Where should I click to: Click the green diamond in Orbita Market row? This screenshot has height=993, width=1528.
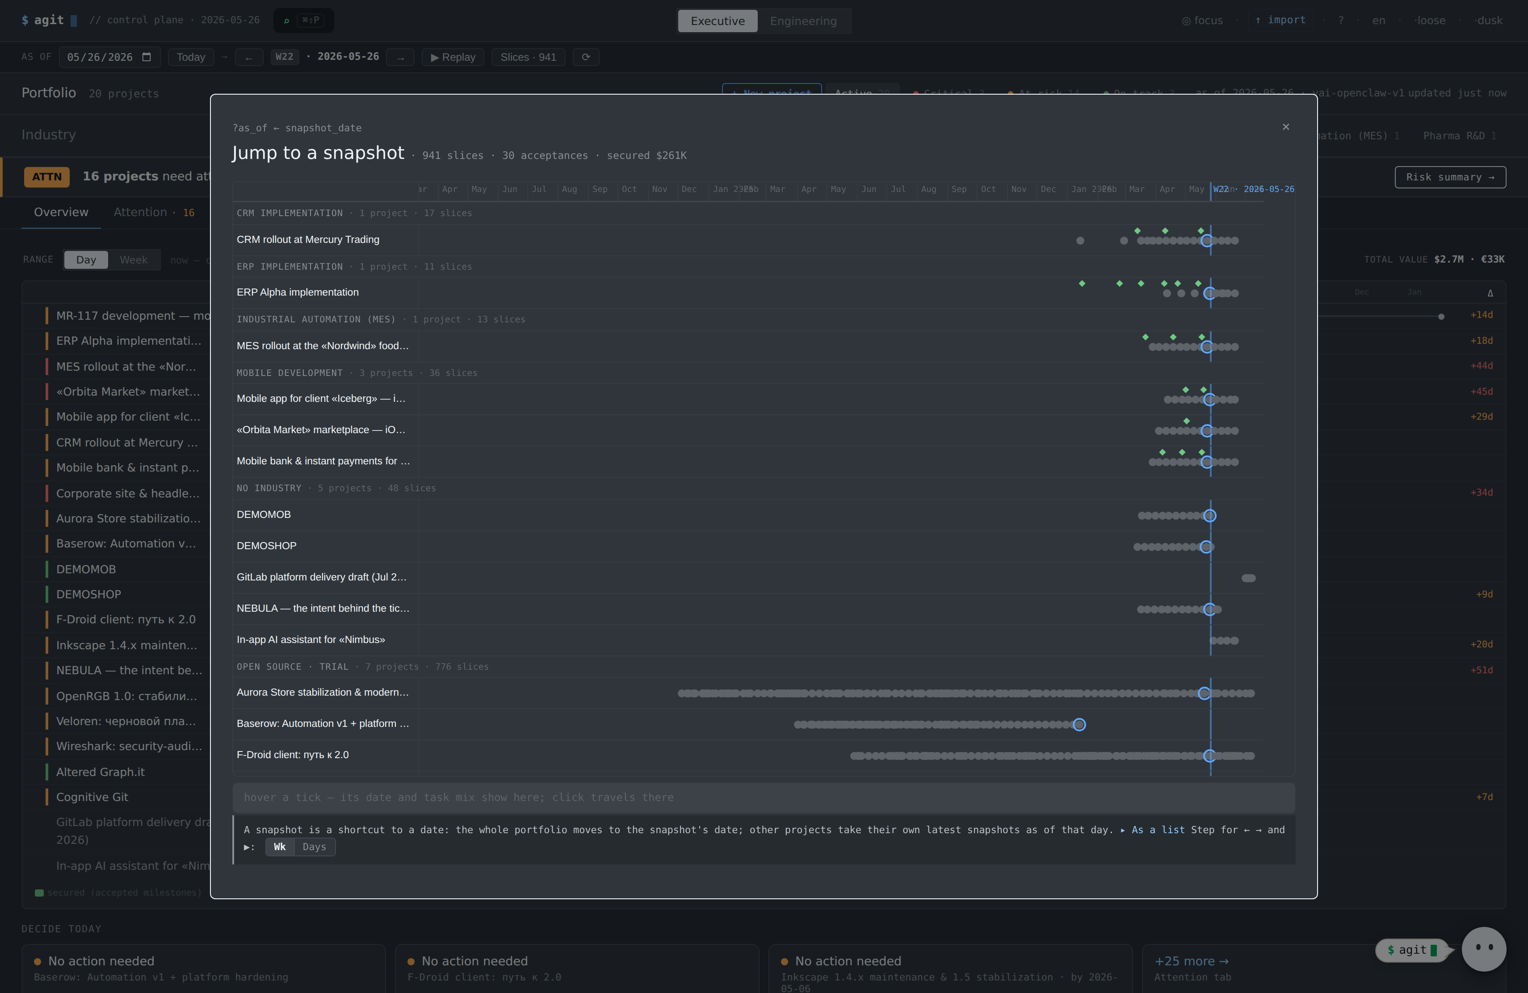click(1187, 421)
